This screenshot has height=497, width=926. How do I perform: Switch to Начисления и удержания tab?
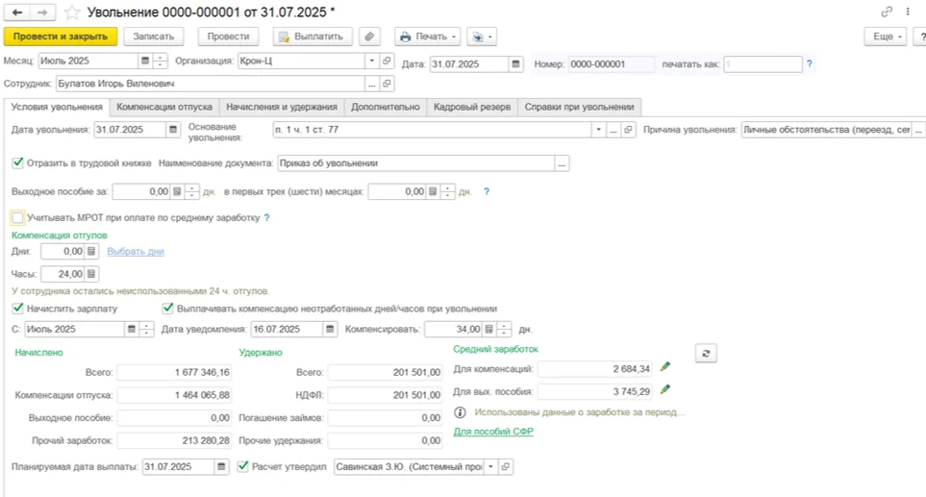pos(282,107)
